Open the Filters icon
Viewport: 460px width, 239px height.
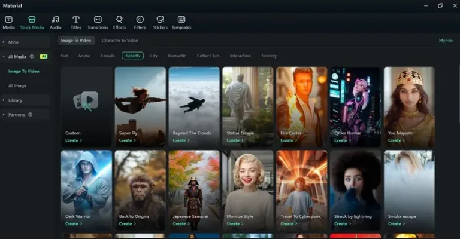point(140,19)
